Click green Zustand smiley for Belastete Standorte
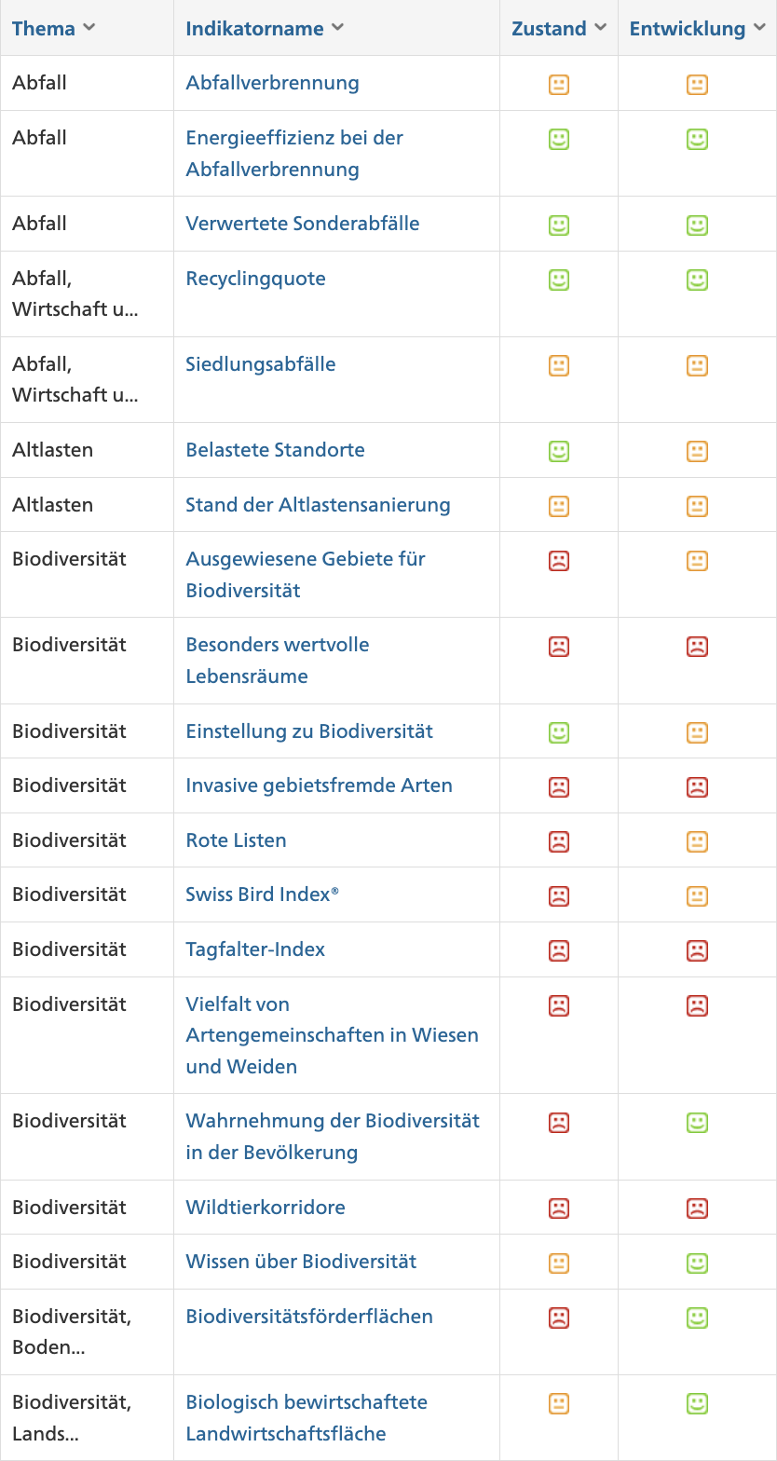 pos(559,451)
